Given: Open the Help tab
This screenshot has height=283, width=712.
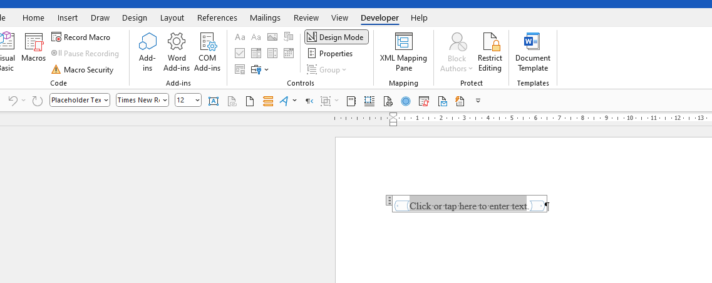Looking at the screenshot, I should pos(419,17).
